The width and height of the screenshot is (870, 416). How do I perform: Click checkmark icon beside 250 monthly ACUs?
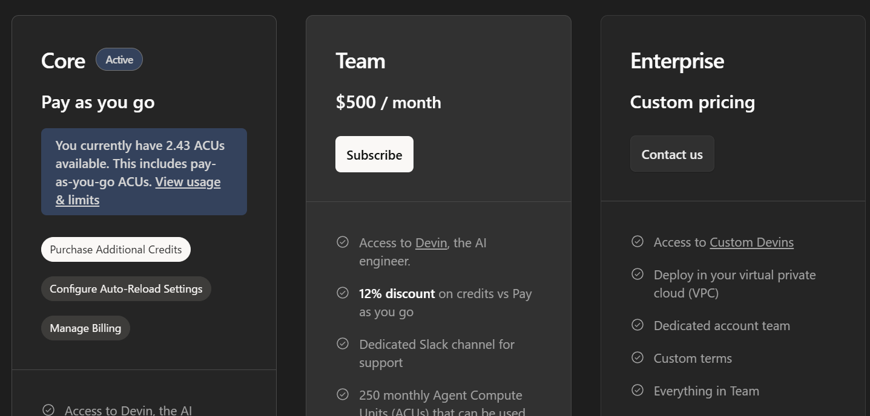click(x=343, y=394)
